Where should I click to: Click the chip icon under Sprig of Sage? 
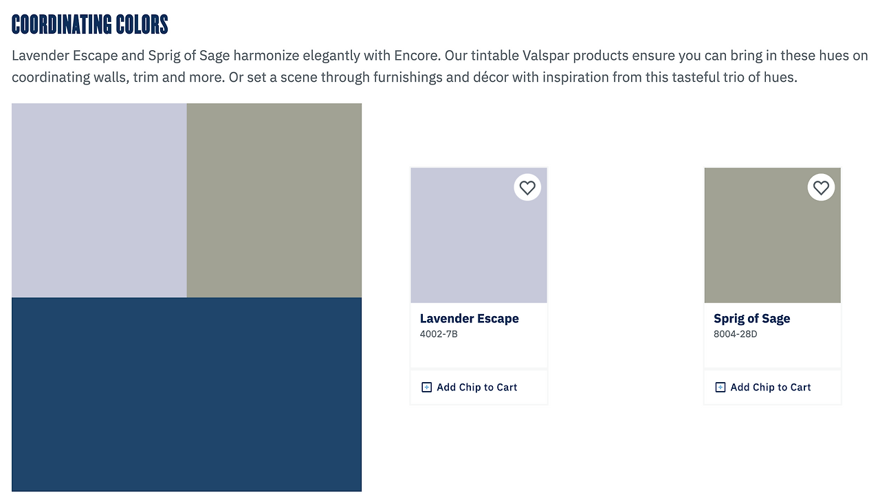(720, 388)
